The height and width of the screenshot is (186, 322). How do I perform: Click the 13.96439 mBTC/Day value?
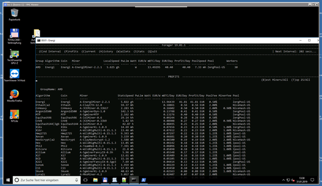point(168,102)
